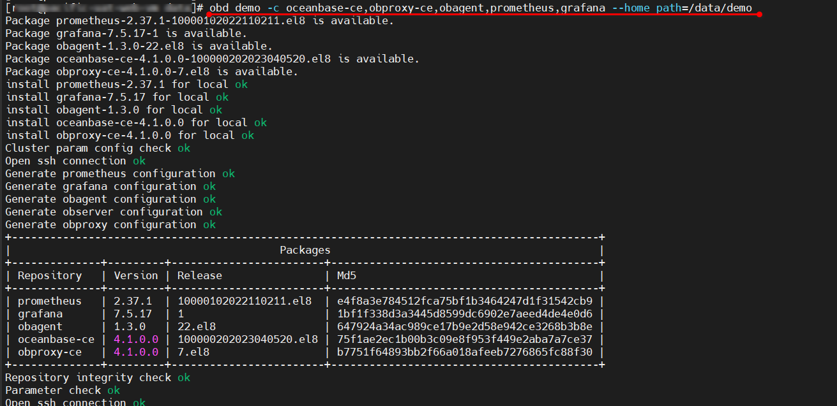837x406 pixels.
Task: Click release "7.el8" in obproxy-ce row
Action: tap(193, 352)
